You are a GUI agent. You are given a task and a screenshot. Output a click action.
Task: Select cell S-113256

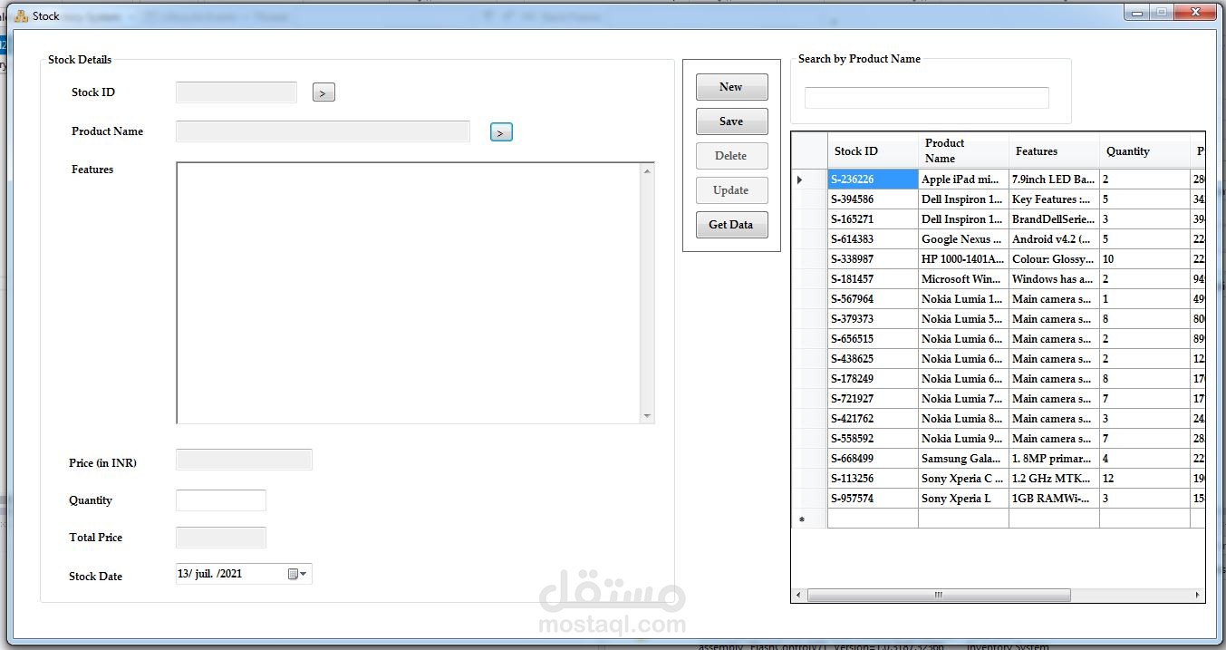coord(873,479)
